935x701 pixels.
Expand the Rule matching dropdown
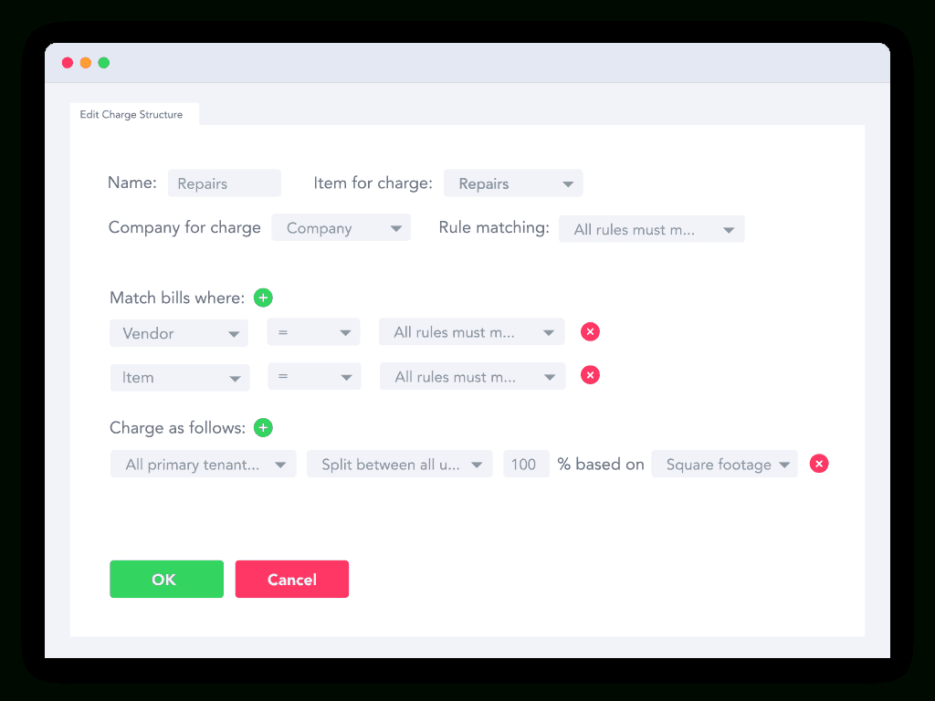coord(651,229)
